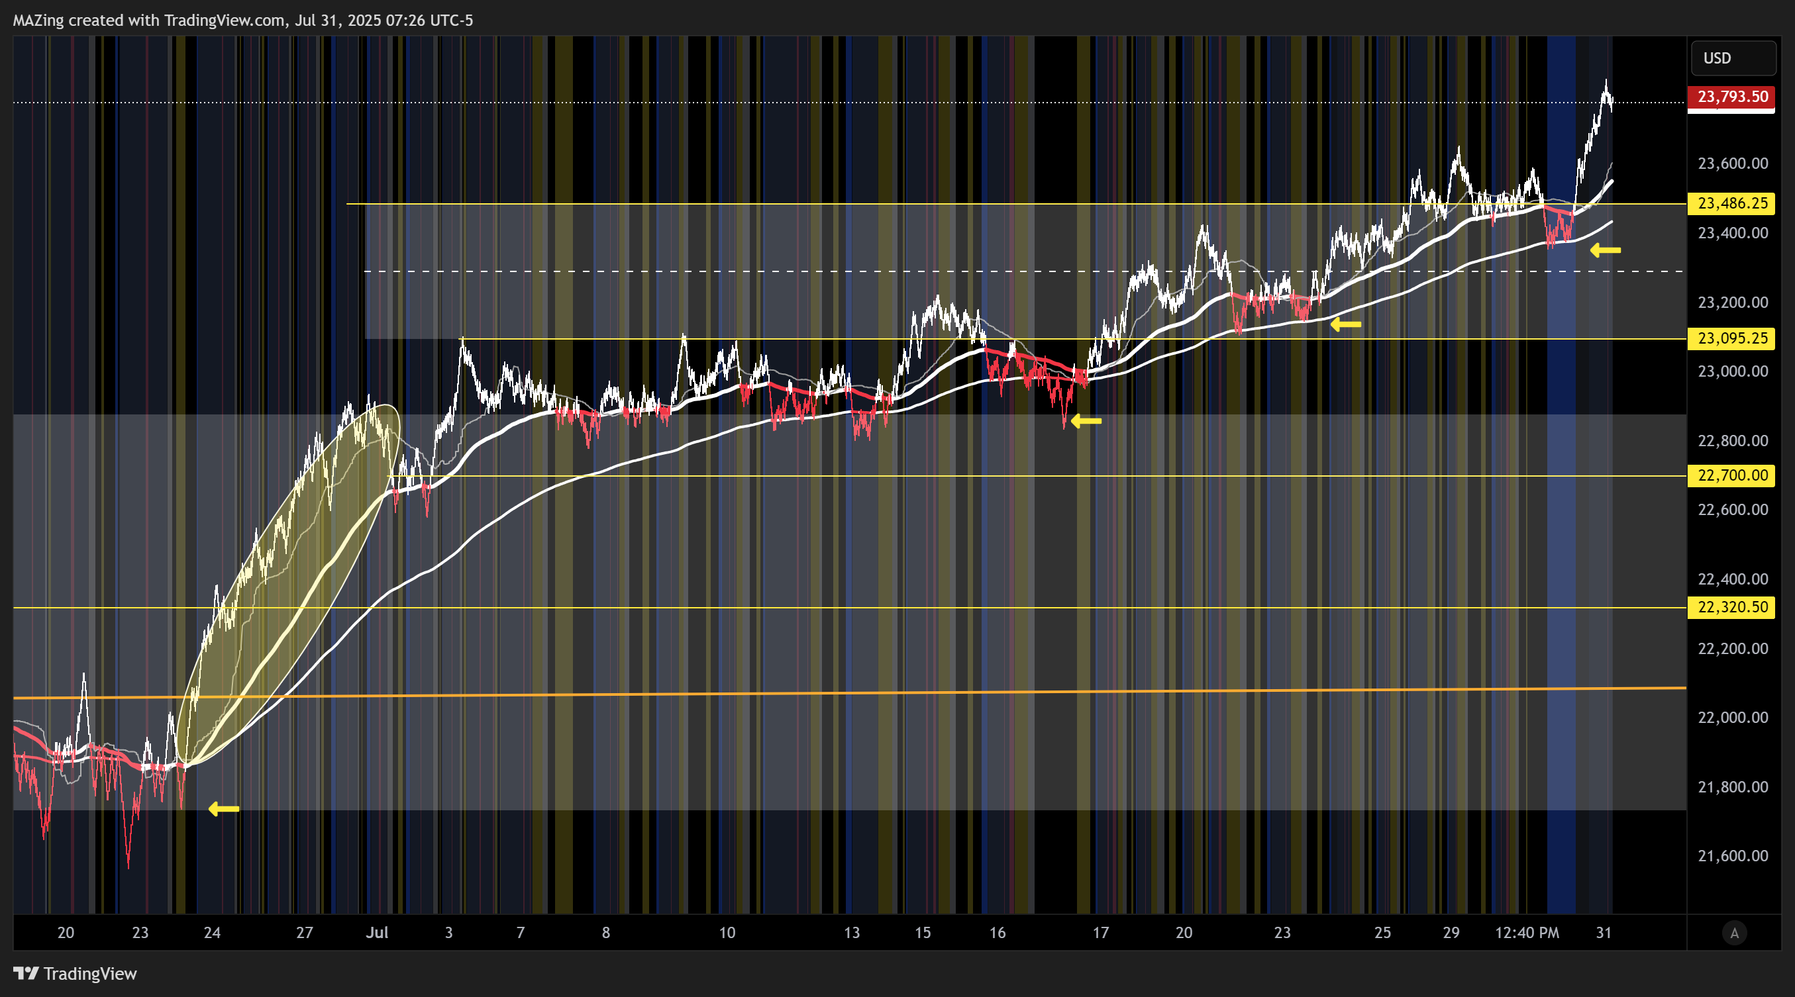This screenshot has width=1795, height=997.
Task: Click the 22,800.00 price axis label
Action: 1732,441
